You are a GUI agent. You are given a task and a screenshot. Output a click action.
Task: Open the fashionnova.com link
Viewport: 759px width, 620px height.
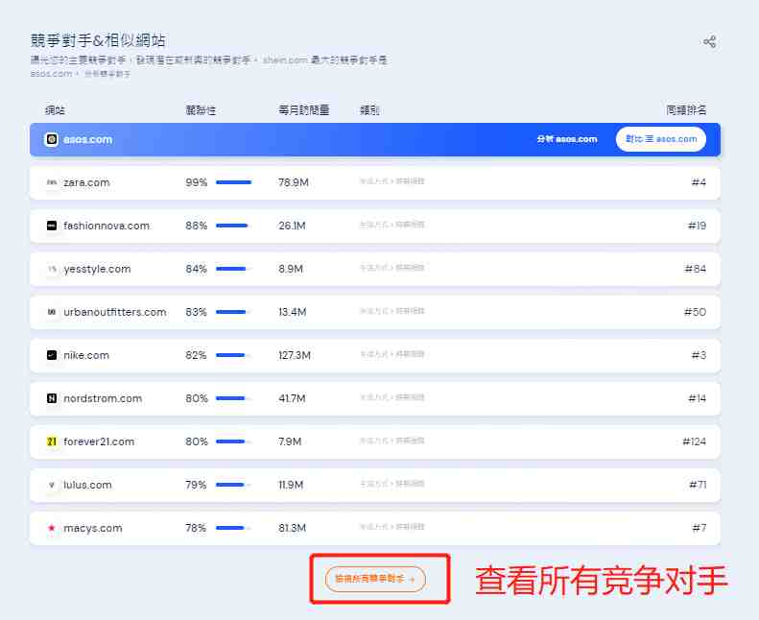107,226
